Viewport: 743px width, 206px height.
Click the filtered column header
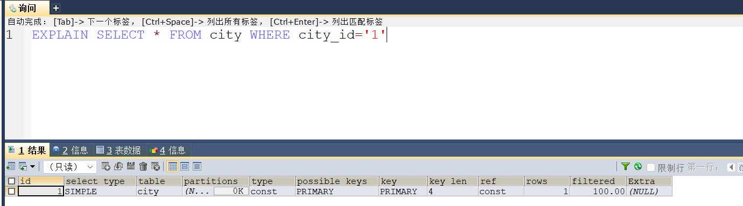coord(598,181)
